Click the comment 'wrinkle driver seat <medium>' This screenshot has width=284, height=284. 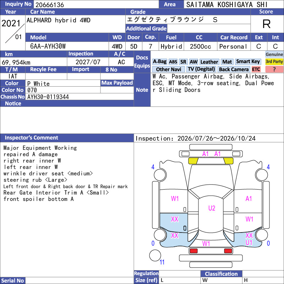point(48,174)
